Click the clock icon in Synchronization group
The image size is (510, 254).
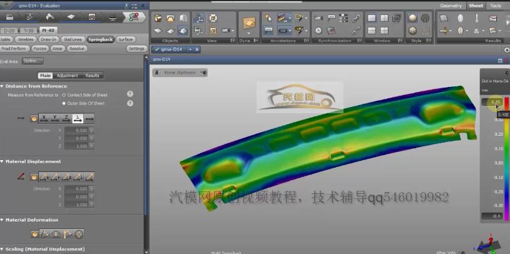pos(319,30)
